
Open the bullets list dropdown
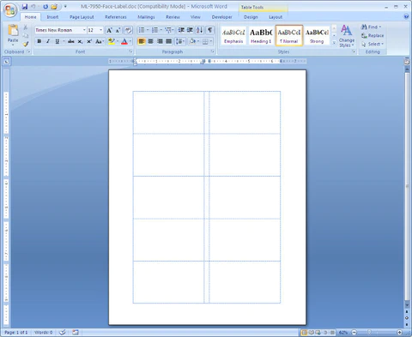click(x=148, y=30)
